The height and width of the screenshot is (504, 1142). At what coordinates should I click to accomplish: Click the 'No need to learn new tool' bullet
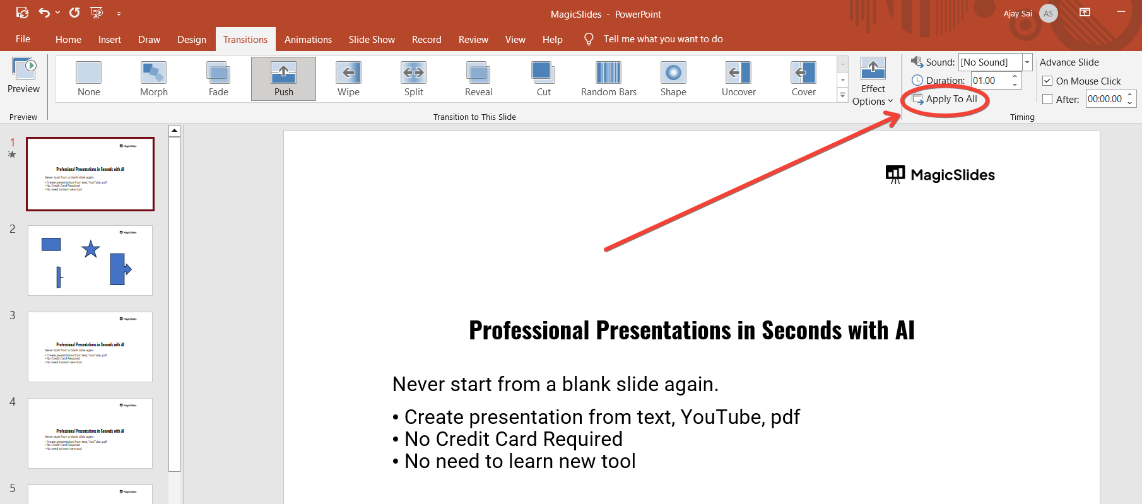tap(514, 461)
